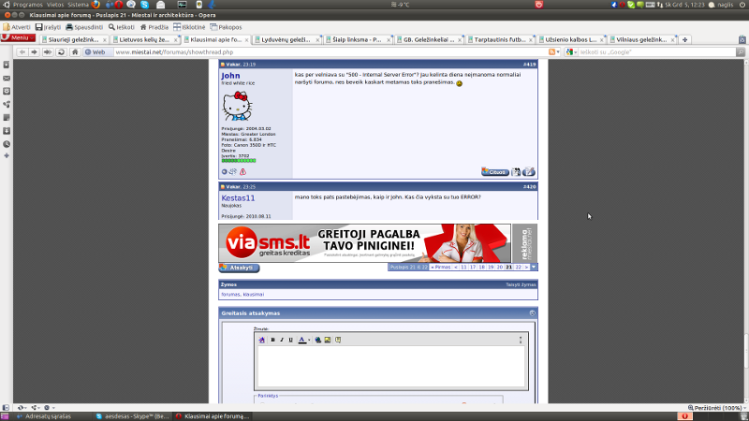Open the Mail panel in Opera sidebar
Image resolution: width=749 pixels, height=421 pixels.
(7, 78)
